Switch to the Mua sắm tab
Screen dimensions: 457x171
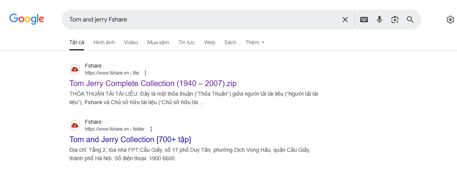[158, 42]
